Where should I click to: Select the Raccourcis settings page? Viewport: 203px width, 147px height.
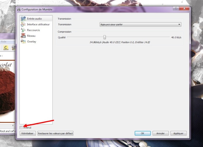pos(36,30)
